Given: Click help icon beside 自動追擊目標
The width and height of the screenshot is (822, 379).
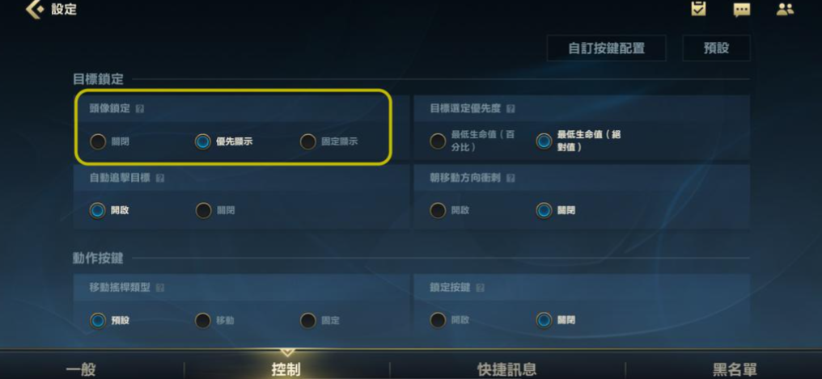Looking at the screenshot, I should coord(160,178).
